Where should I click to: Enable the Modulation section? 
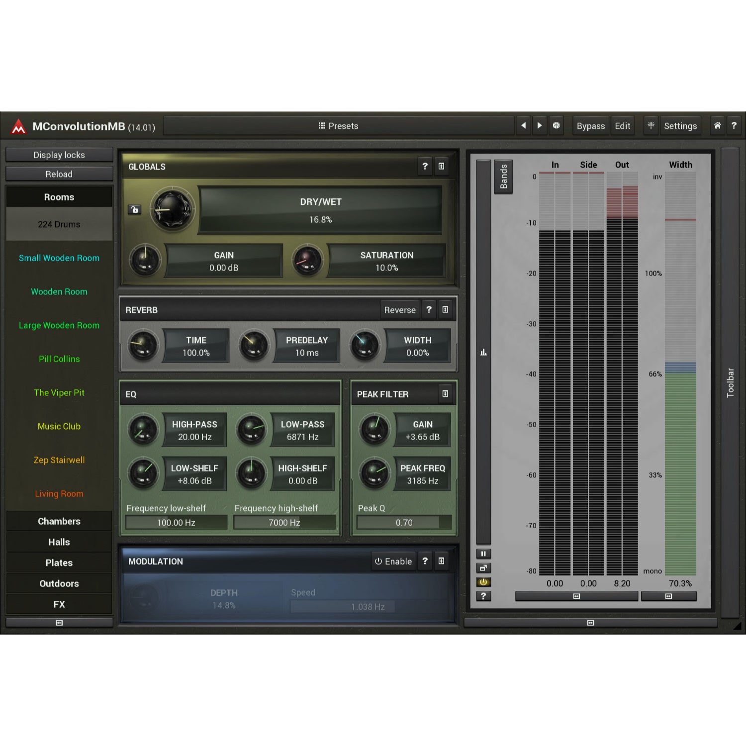(x=393, y=561)
